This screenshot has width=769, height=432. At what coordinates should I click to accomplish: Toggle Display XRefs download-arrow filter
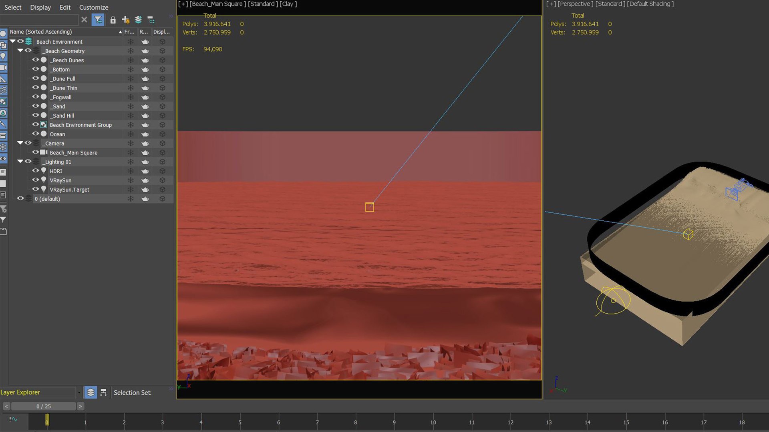pyautogui.click(x=3, y=113)
